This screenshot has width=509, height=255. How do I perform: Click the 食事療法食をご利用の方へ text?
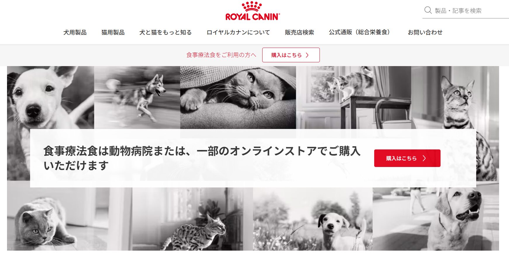221,55
